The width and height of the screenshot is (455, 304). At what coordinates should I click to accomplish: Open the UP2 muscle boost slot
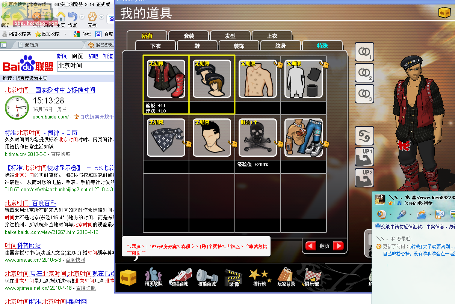pos(364,178)
